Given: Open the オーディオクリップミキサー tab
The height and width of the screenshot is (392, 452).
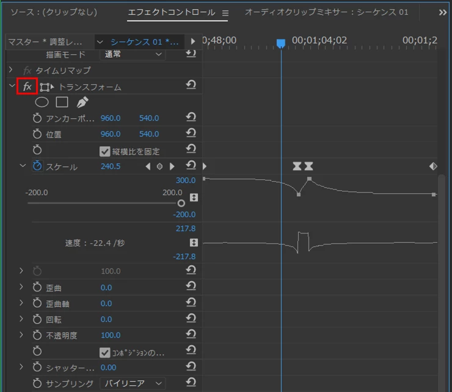Looking at the screenshot, I should click(x=327, y=12).
